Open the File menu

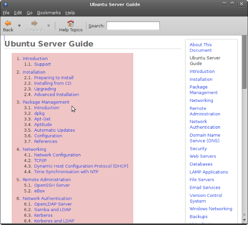[x=6, y=13]
